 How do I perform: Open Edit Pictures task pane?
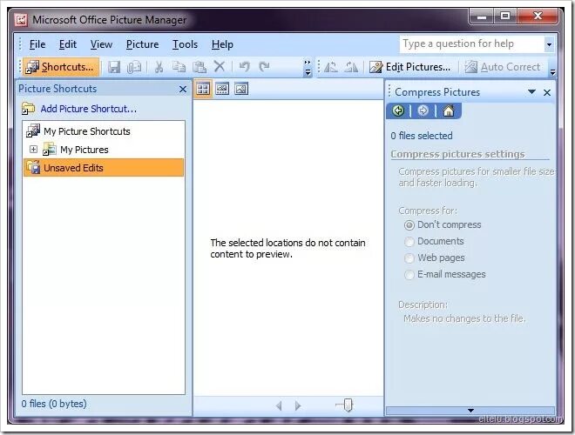point(410,67)
